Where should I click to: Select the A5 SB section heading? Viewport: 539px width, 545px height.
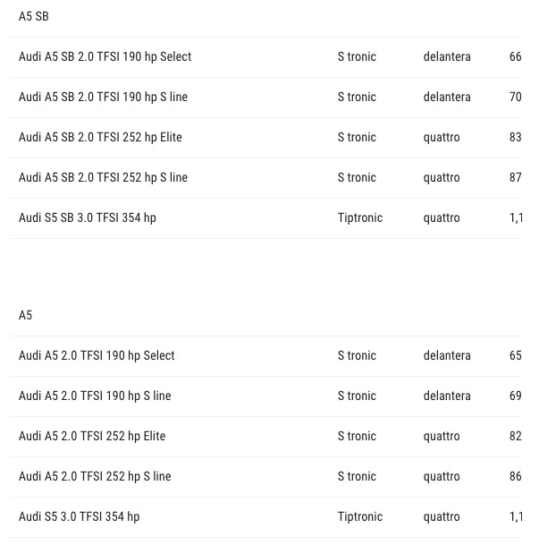34,16
